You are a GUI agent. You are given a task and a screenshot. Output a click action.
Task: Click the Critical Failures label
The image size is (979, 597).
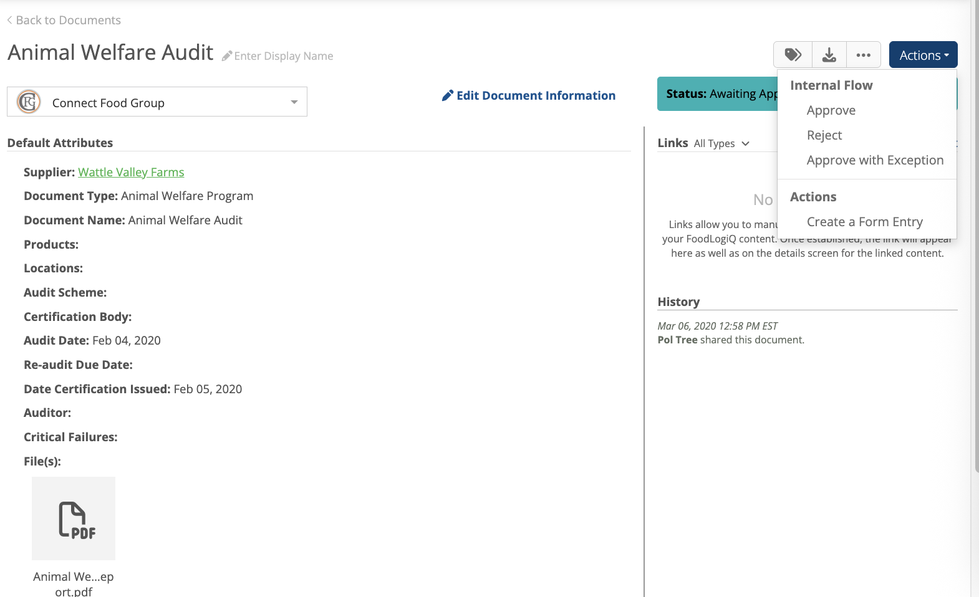[x=70, y=437]
